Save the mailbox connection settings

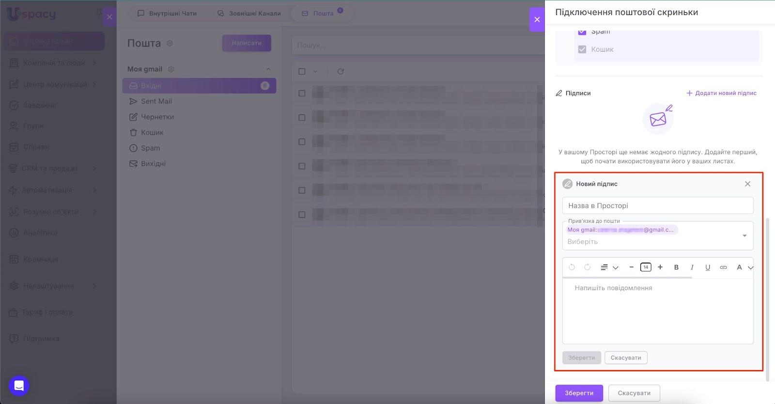tap(579, 393)
